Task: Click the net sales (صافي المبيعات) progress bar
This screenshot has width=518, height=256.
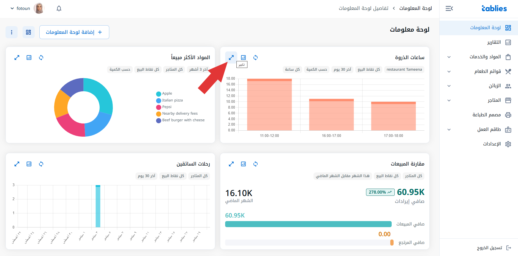Action: [308, 224]
